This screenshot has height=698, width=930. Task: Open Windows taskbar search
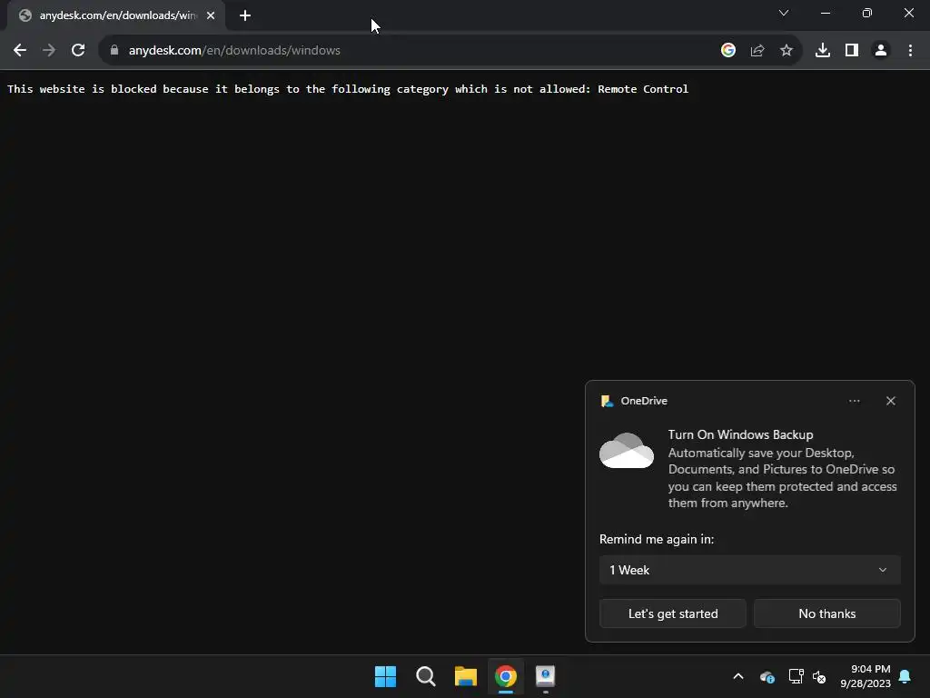point(425,676)
